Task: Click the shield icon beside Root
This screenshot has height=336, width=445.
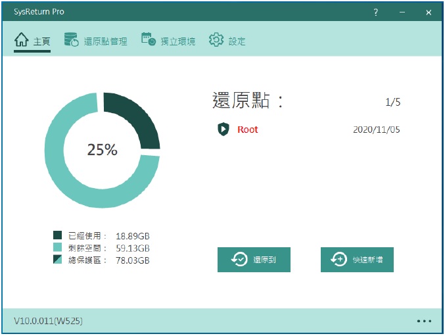Action: [x=223, y=130]
